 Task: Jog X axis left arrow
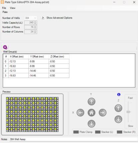coord(80,113)
